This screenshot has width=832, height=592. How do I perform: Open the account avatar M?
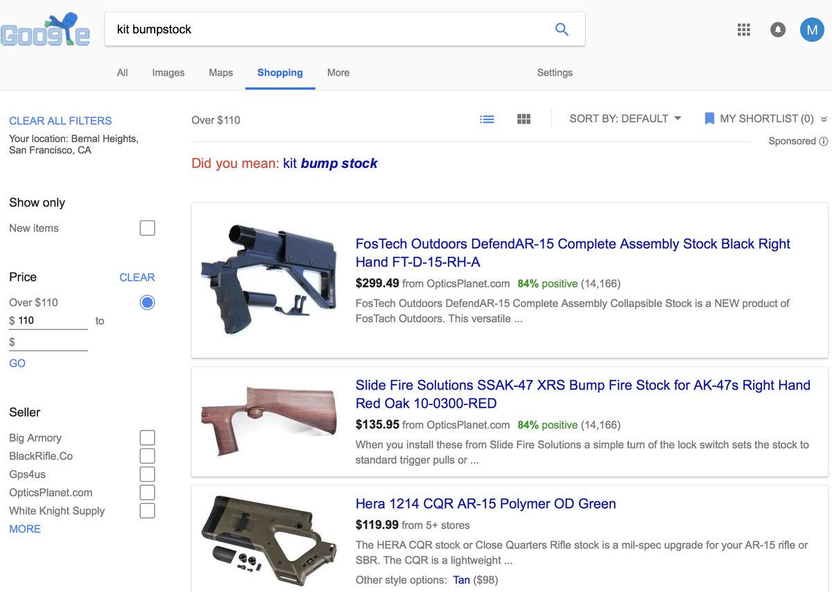pyautogui.click(x=812, y=30)
